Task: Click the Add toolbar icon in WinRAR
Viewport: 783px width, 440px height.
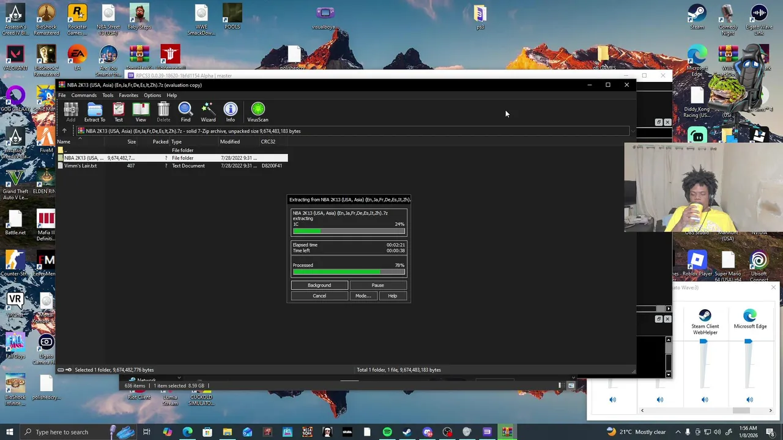Action: [71, 112]
